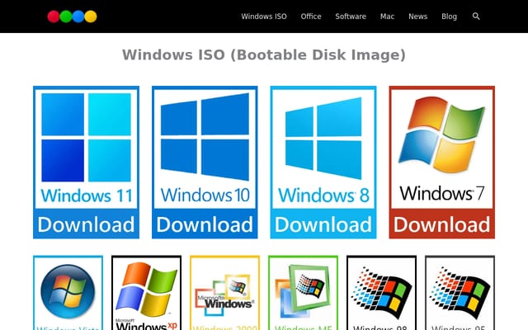This screenshot has width=528, height=330.
Task: Click the "Windows 7" text label
Action: tap(442, 193)
